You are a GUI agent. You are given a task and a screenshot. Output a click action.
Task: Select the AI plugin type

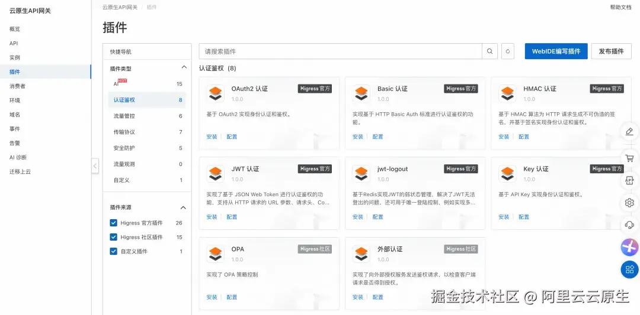(x=147, y=84)
